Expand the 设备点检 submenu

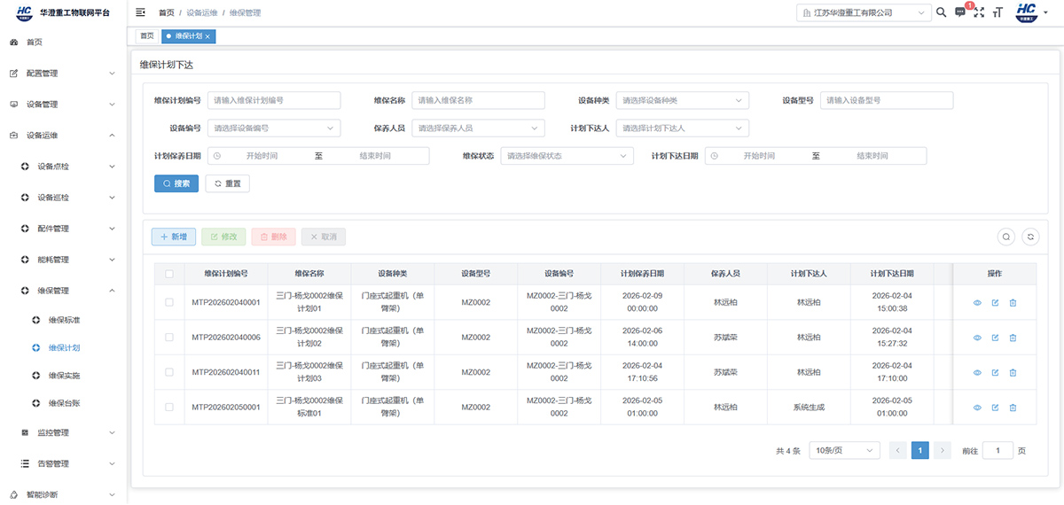(63, 167)
